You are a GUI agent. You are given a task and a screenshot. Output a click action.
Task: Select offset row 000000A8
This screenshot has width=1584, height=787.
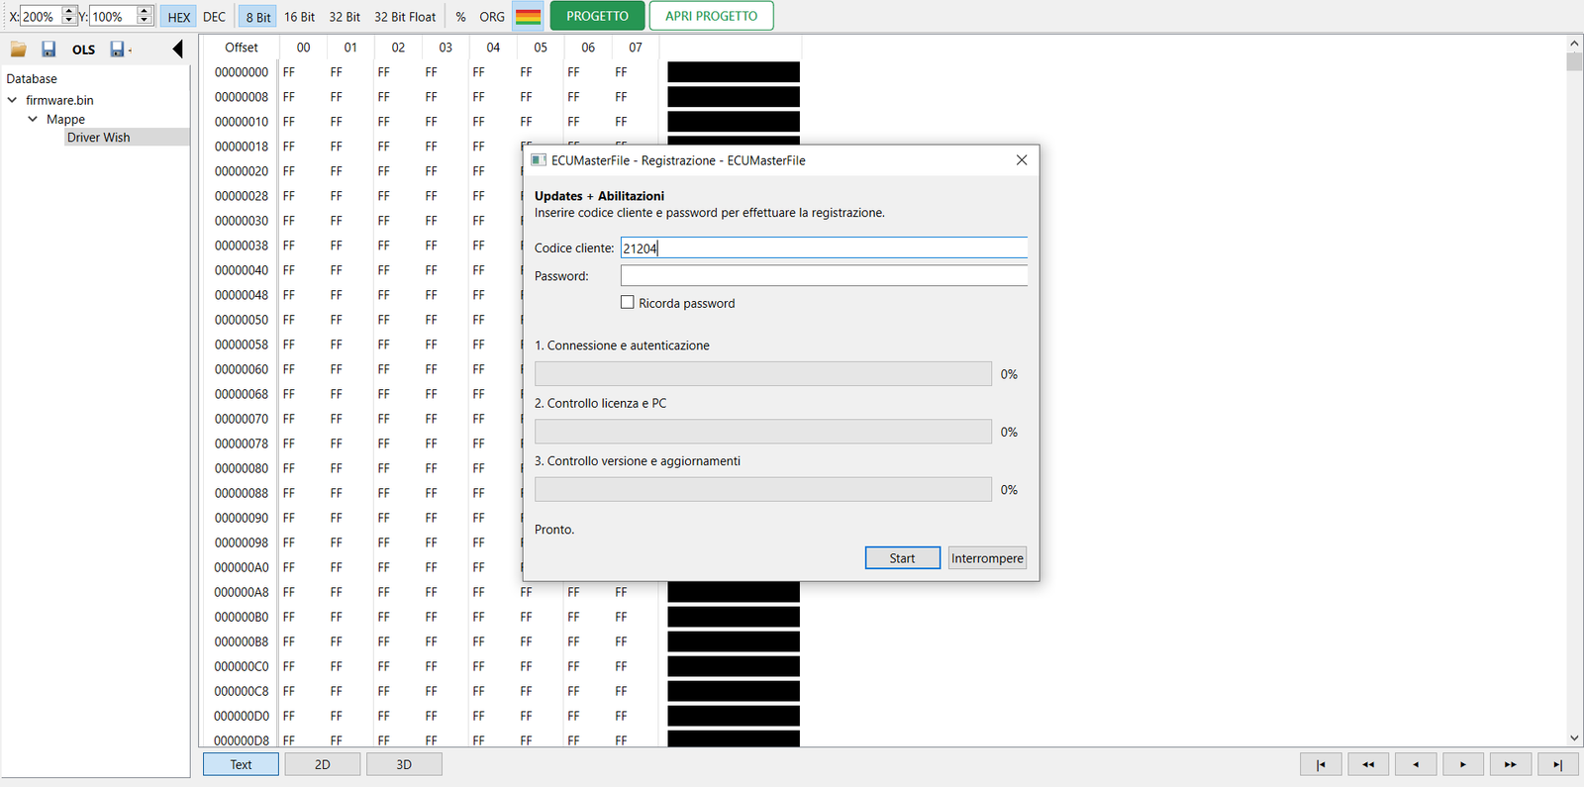pyautogui.click(x=242, y=592)
